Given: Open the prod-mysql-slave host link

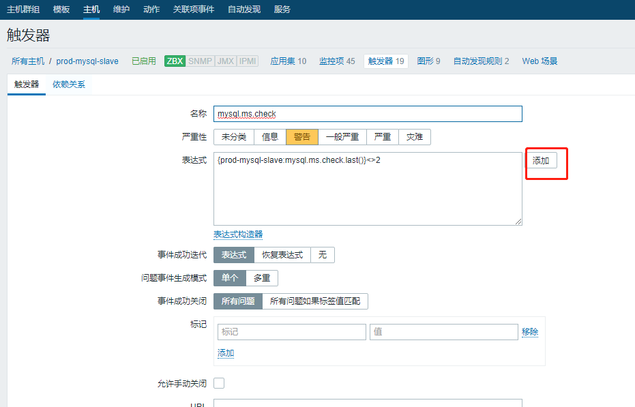Looking at the screenshot, I should coord(87,61).
